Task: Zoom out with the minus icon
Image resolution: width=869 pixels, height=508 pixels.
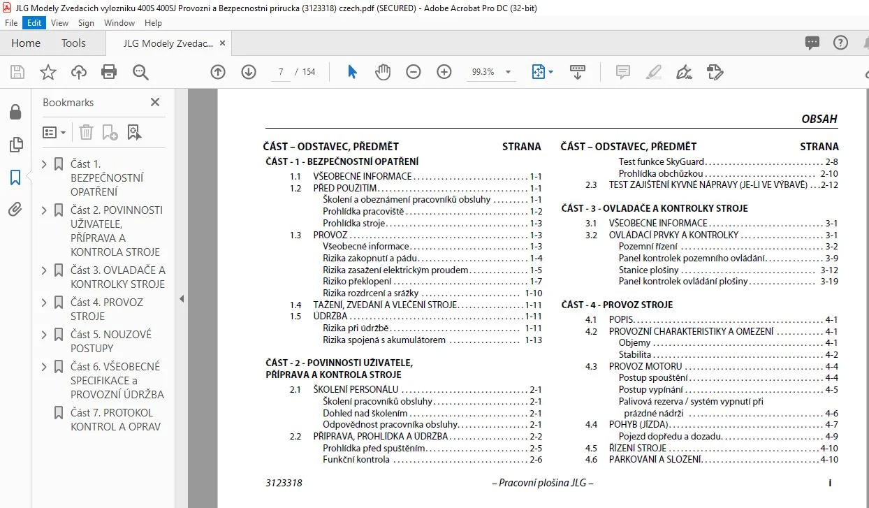Action: pos(414,72)
